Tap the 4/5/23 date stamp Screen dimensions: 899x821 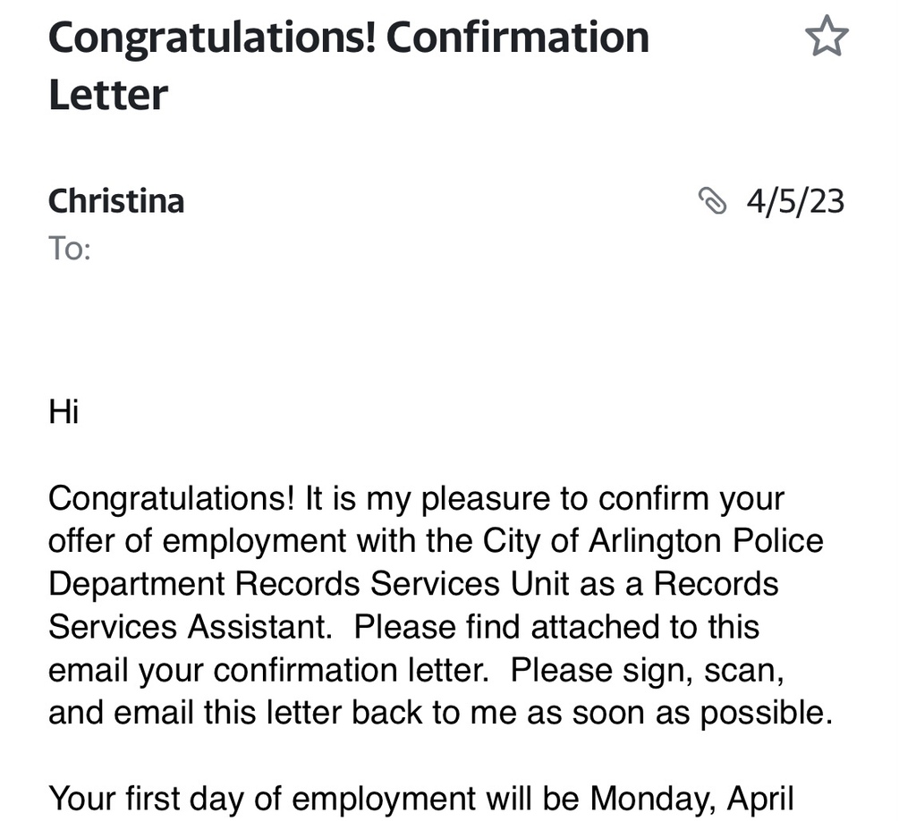point(795,201)
